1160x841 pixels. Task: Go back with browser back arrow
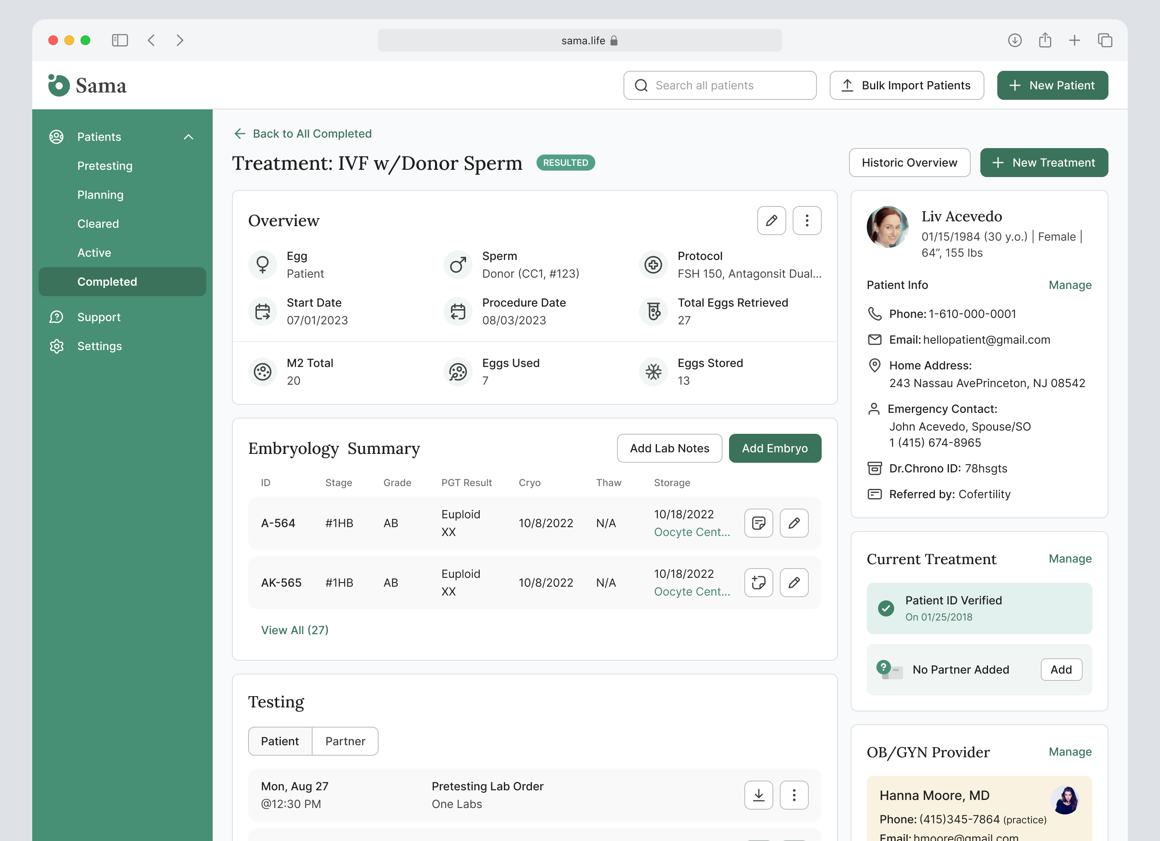[x=151, y=40]
